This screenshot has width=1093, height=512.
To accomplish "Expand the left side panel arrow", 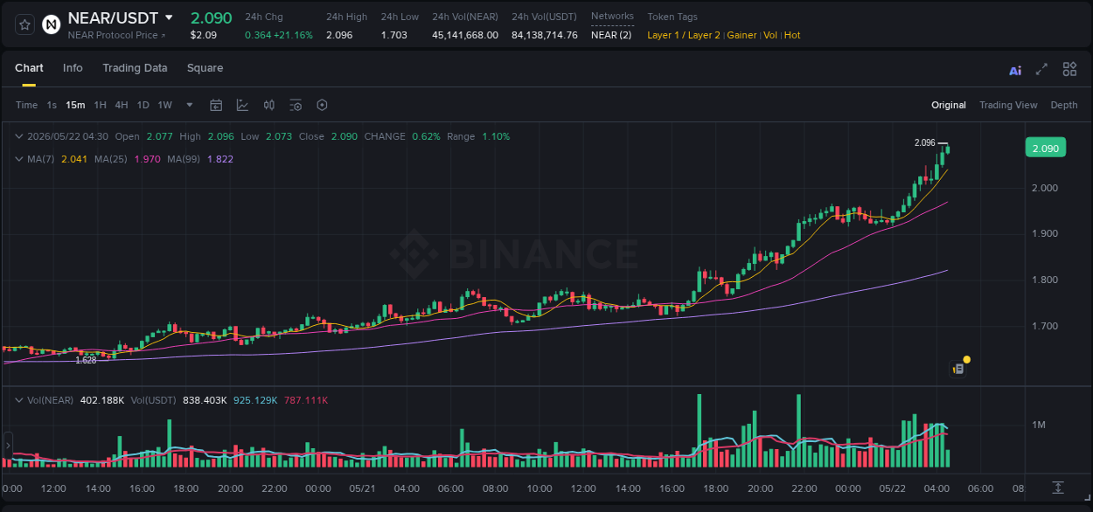I will tap(8, 446).
